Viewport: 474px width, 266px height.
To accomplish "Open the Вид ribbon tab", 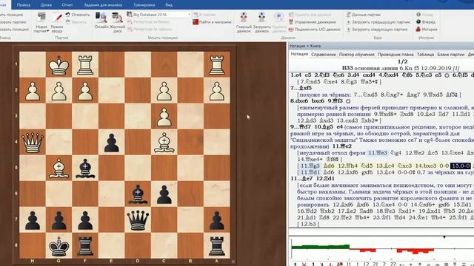I will tap(169, 5).
